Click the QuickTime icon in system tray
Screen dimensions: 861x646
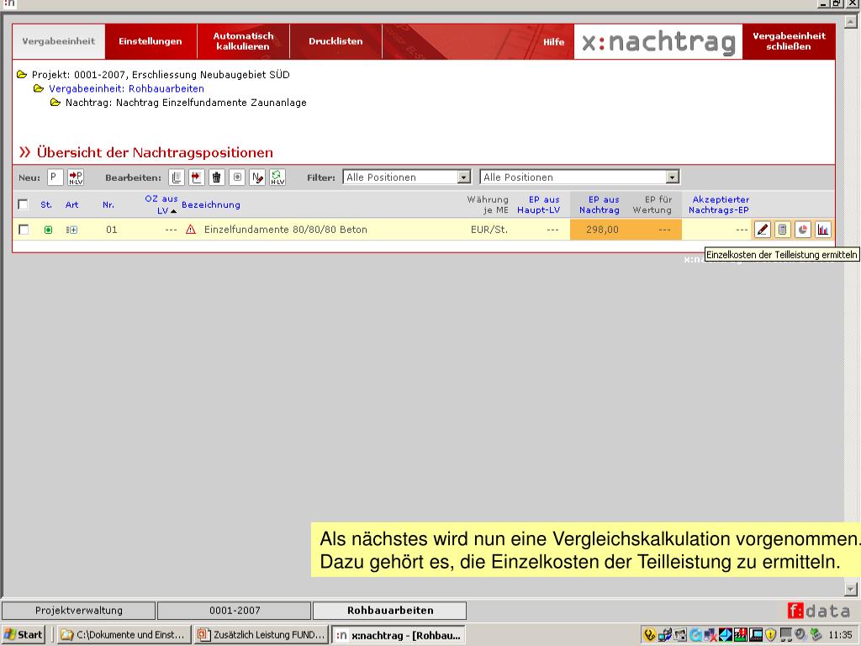(x=695, y=635)
